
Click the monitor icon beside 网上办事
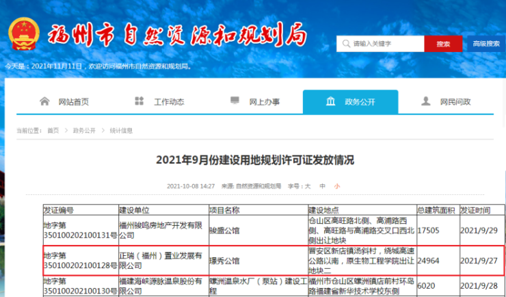[235, 101]
